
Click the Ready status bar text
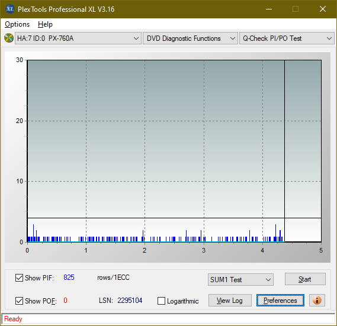tap(13, 319)
